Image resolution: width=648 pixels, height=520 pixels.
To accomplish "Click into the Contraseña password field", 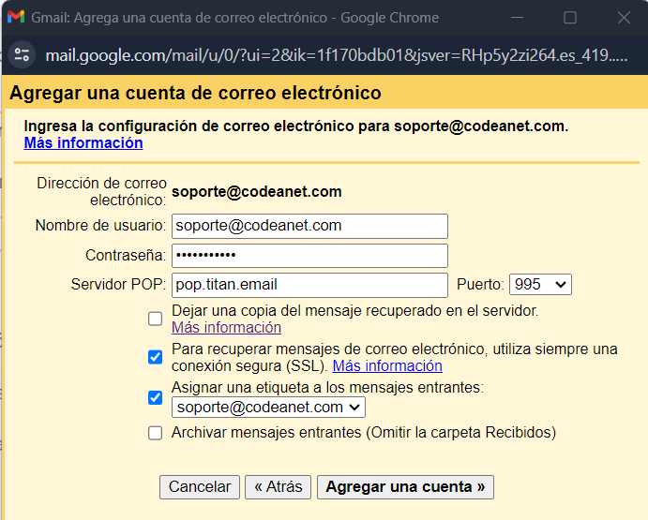I will tap(309, 256).
